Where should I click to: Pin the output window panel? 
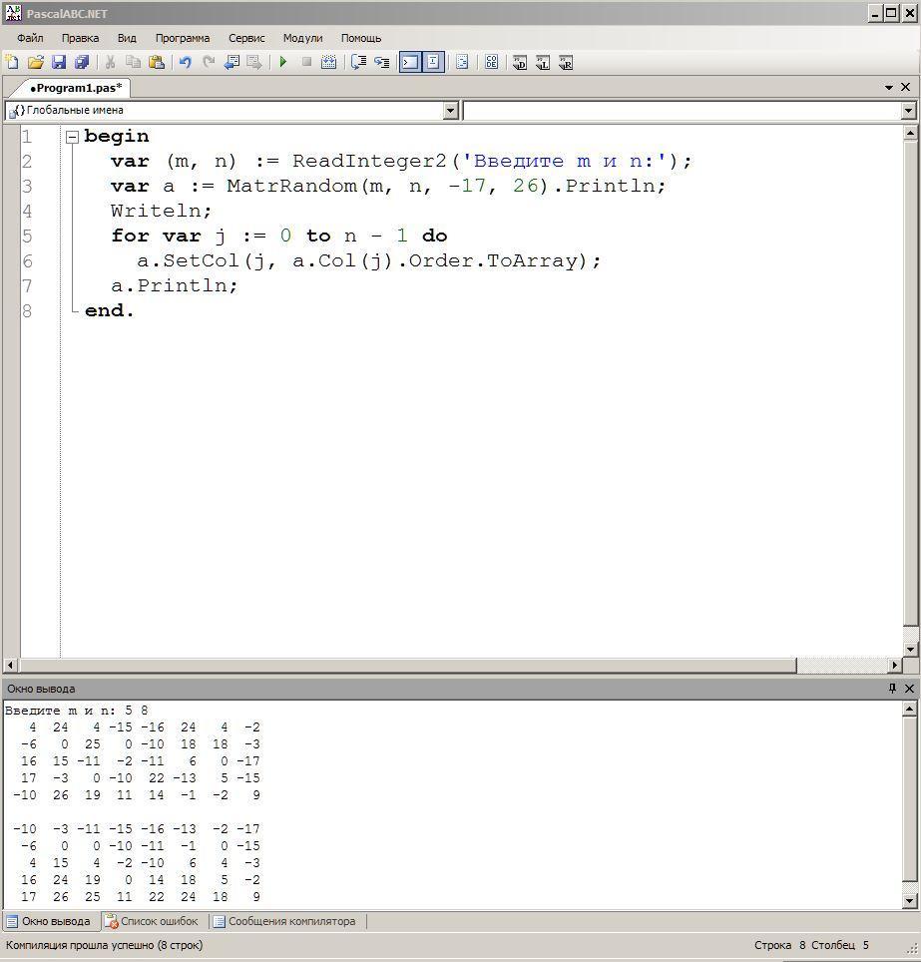click(x=892, y=689)
